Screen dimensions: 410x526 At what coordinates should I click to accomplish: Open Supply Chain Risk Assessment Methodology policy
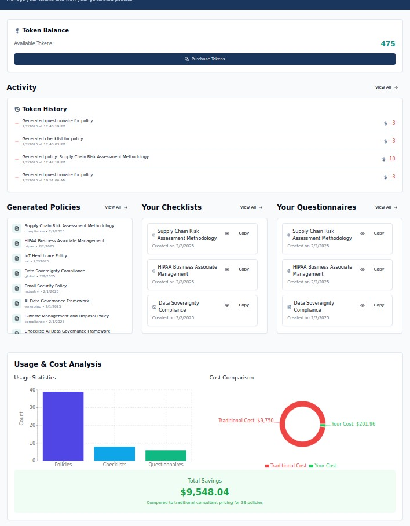click(69, 228)
